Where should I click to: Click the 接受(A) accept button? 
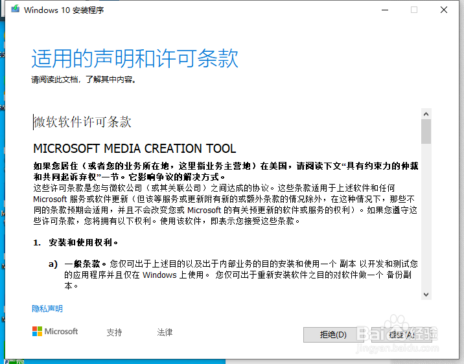pos(402,335)
